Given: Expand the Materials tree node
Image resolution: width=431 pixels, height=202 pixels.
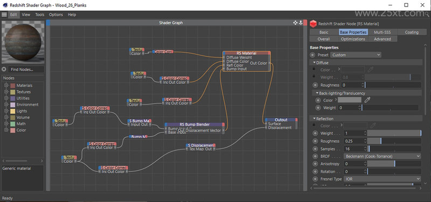Looking at the screenshot, I should [x=6, y=86].
